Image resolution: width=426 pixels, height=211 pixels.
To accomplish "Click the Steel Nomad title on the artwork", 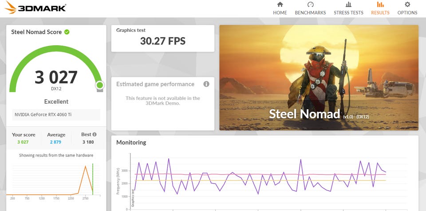I will (x=304, y=114).
